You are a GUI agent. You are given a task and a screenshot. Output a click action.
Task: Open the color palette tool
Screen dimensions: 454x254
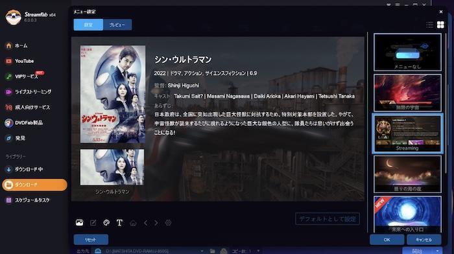click(106, 222)
